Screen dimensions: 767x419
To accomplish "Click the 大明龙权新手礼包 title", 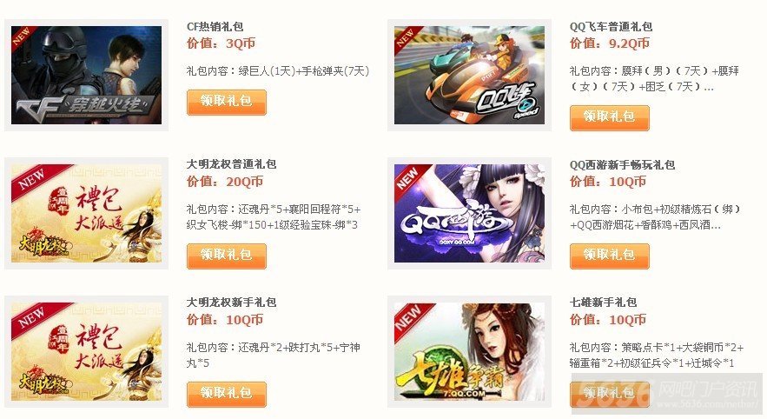I will 231,302.
